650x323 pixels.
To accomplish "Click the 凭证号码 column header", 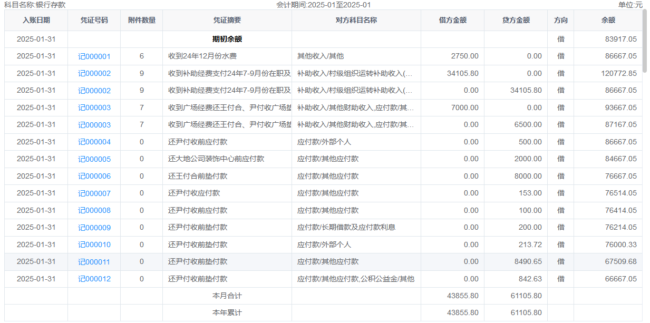I will point(94,21).
